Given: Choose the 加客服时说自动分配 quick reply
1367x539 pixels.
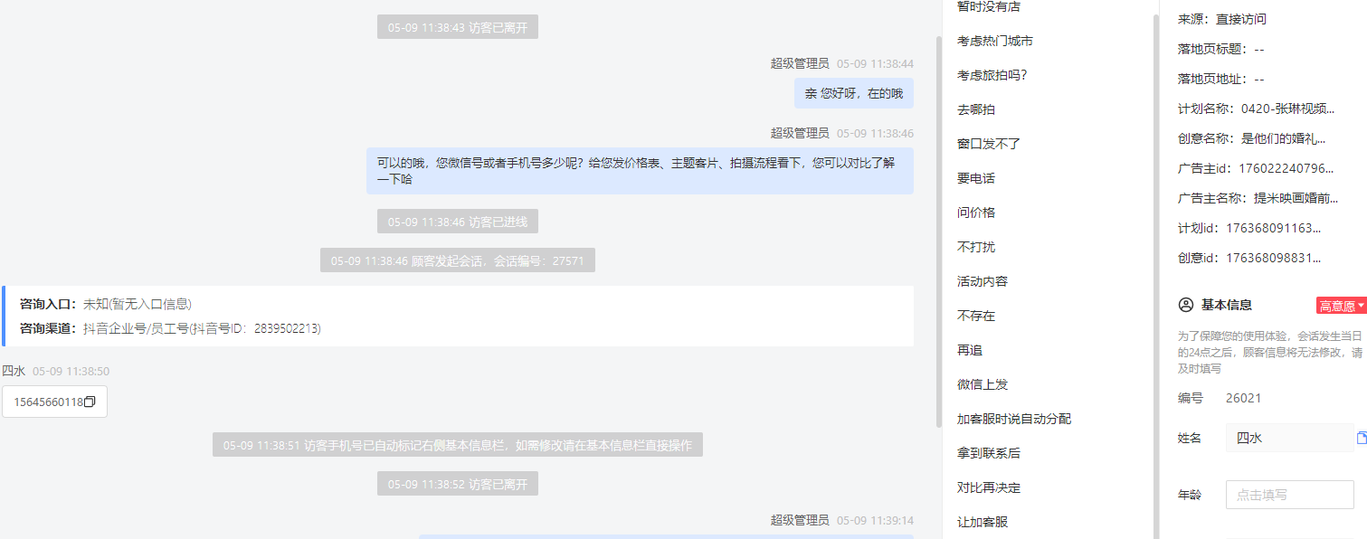Looking at the screenshot, I should tap(1014, 419).
